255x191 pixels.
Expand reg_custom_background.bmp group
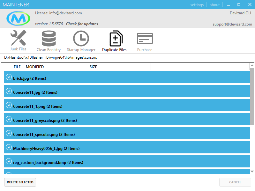click(9, 162)
